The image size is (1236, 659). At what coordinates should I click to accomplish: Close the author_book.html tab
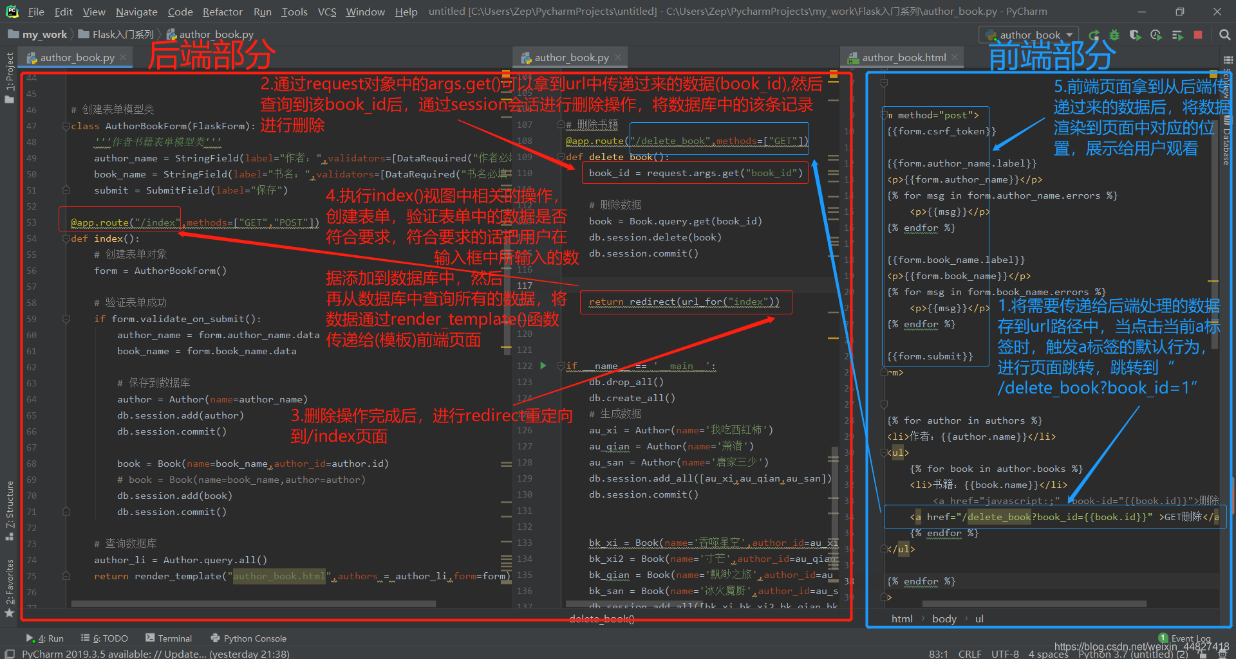pyautogui.click(x=955, y=58)
